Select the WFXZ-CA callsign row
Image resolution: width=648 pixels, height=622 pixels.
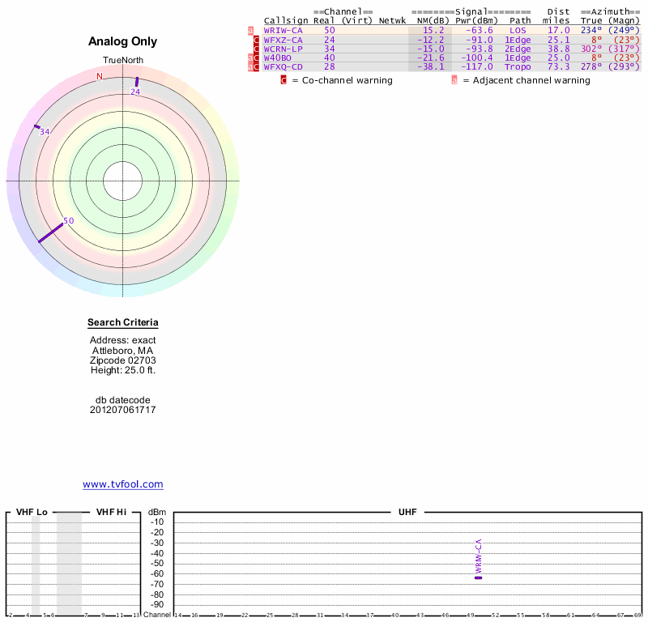tap(283, 40)
